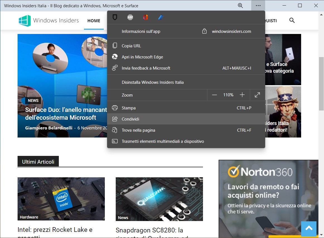The image size is (324, 238).
Task: Click the find-in-page icon
Action: click(115, 130)
